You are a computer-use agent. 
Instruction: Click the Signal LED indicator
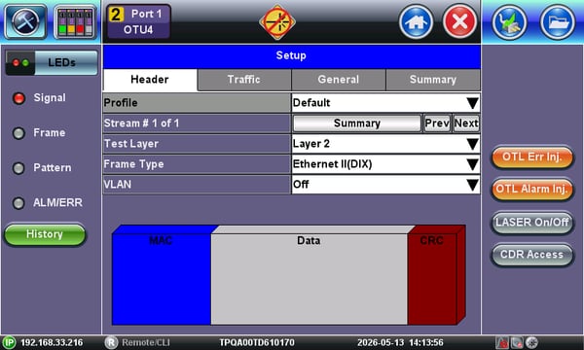tap(18, 98)
